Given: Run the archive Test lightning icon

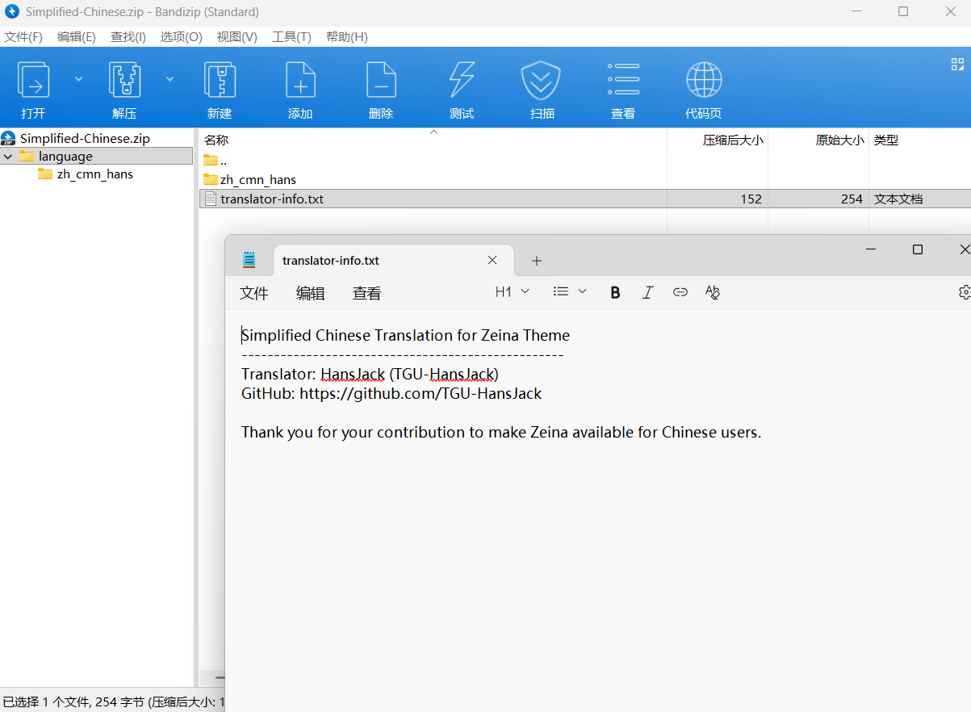Looking at the screenshot, I should coord(462,81).
